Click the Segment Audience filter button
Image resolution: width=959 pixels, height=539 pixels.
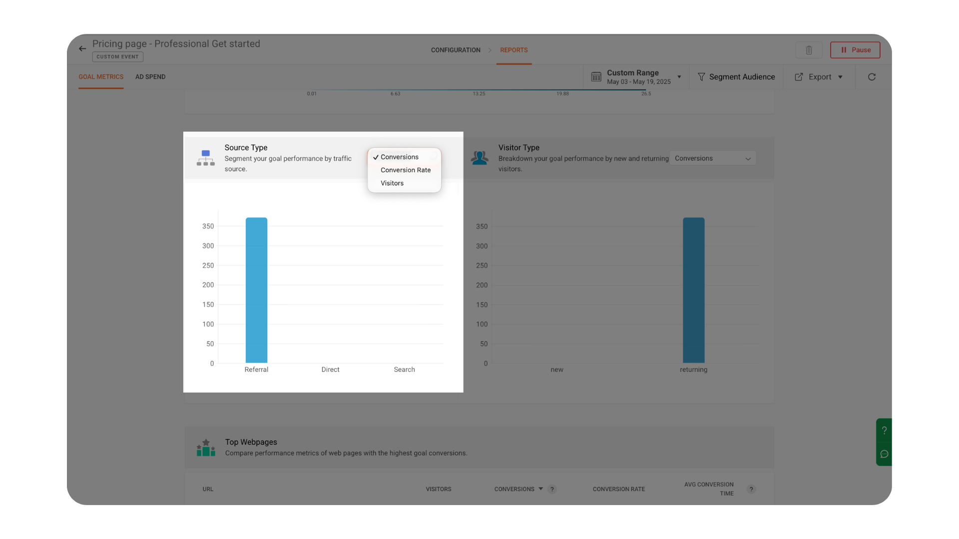point(736,77)
